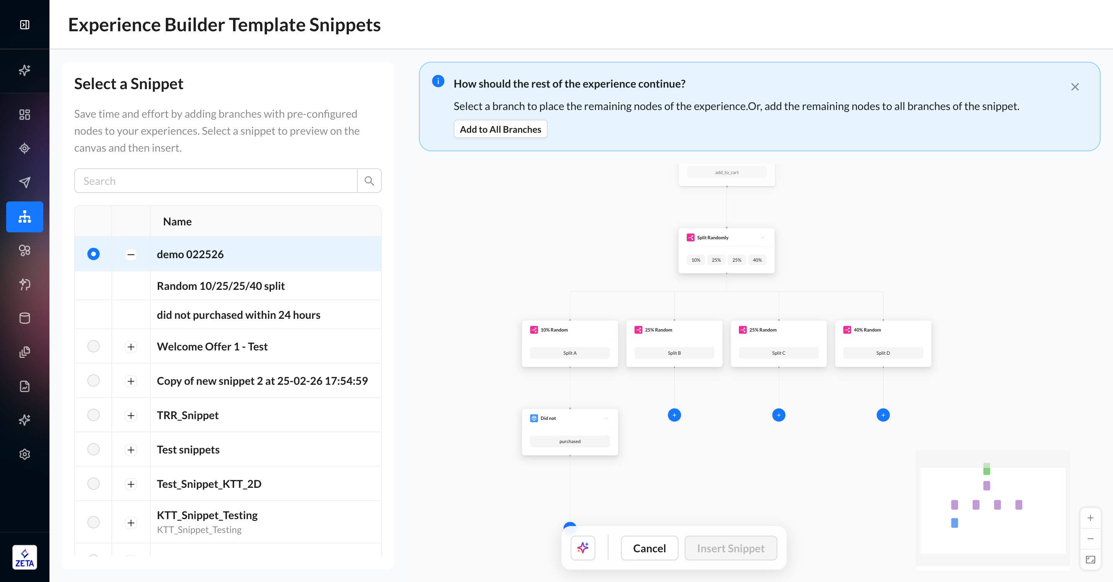
Task: Select the Test snippets radio button
Action: click(x=93, y=450)
